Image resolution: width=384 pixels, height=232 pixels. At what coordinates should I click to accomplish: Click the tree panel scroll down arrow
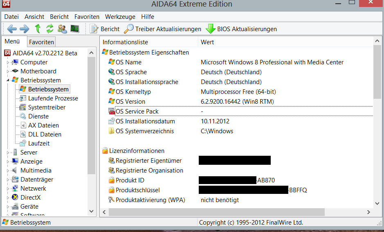pyautogui.click(x=91, y=211)
